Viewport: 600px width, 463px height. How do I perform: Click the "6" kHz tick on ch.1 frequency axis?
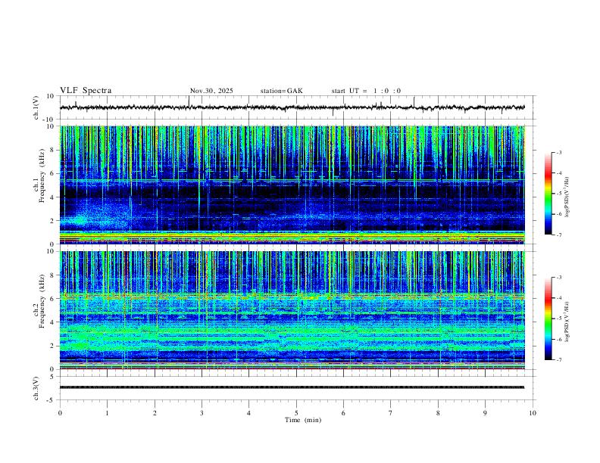point(53,173)
